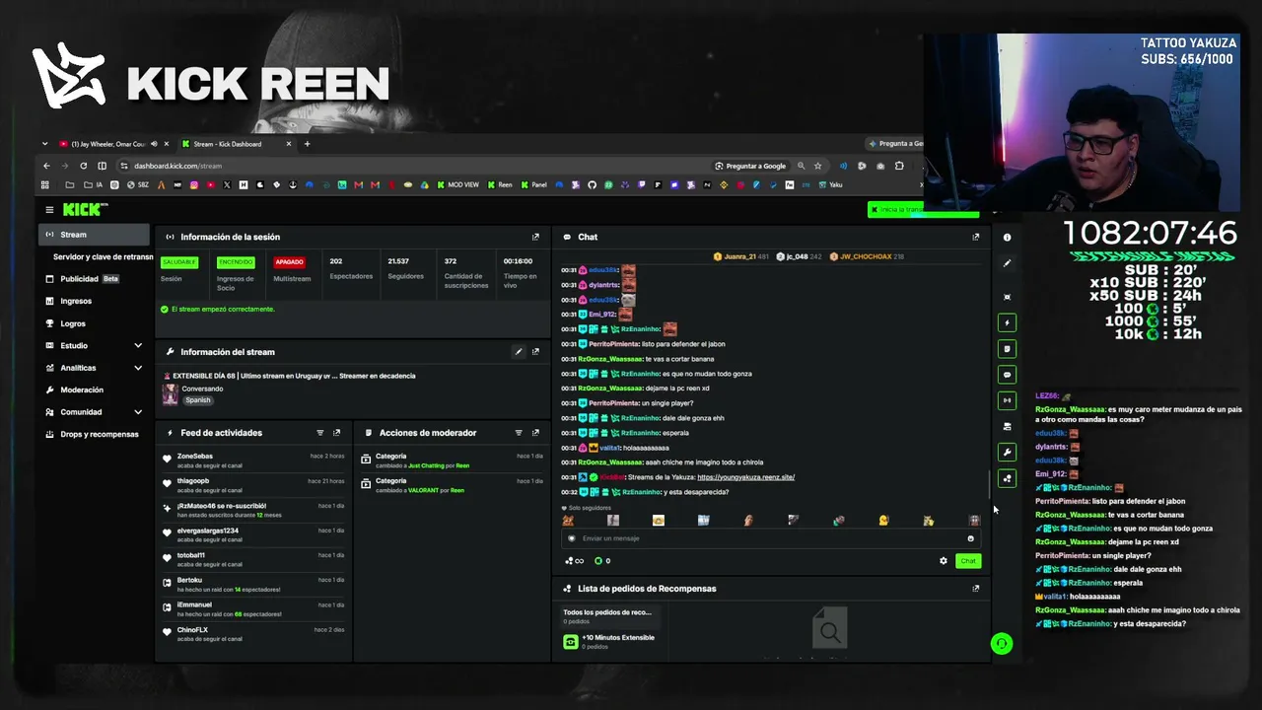Click the pencil icon in right toolbar

1007,263
